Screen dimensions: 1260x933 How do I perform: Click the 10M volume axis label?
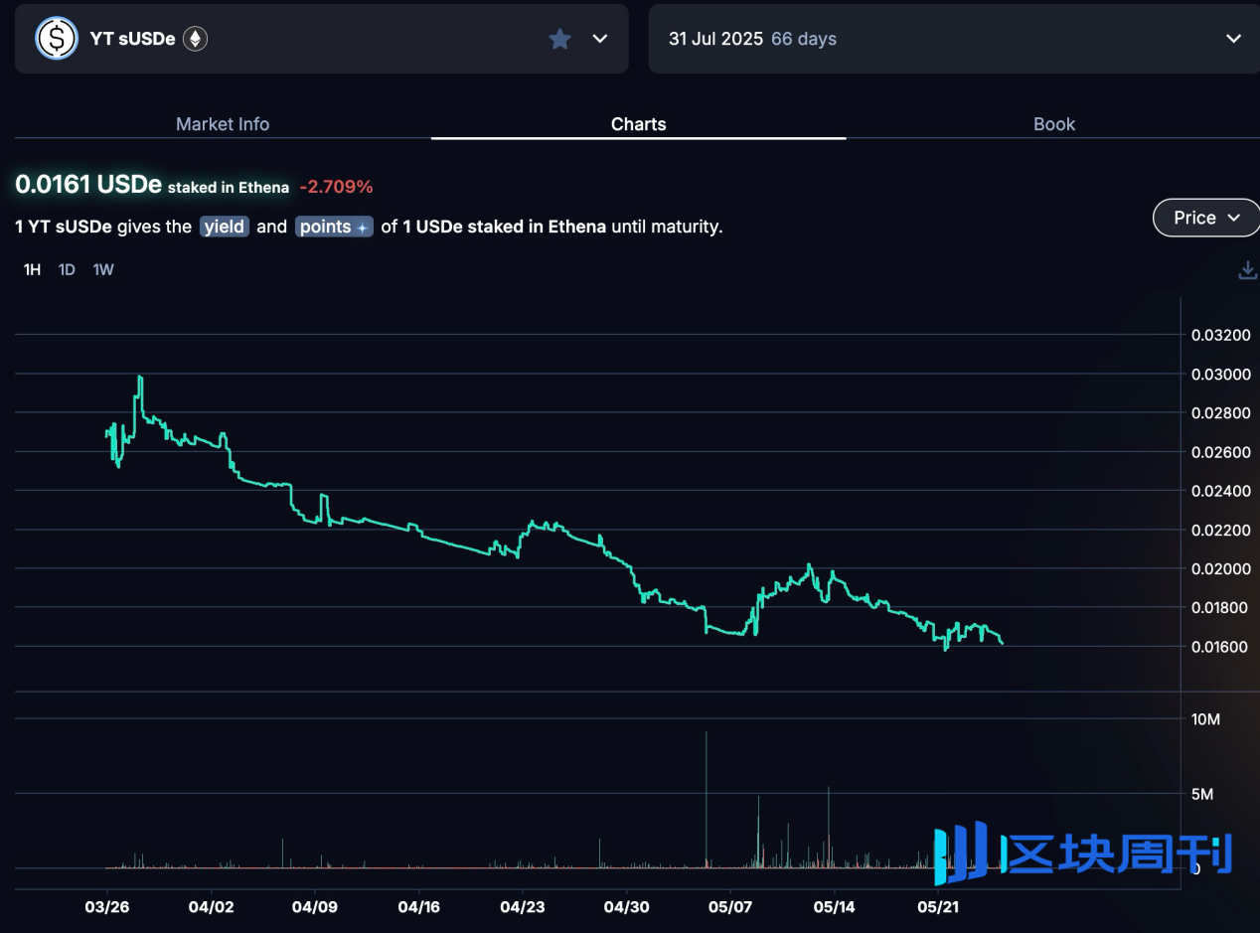point(1205,719)
